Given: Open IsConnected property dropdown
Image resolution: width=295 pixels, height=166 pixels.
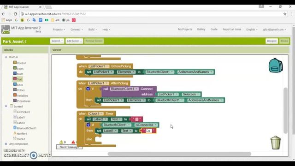Looking at the screenshot, I should pyautogui.click(x=146, y=125).
